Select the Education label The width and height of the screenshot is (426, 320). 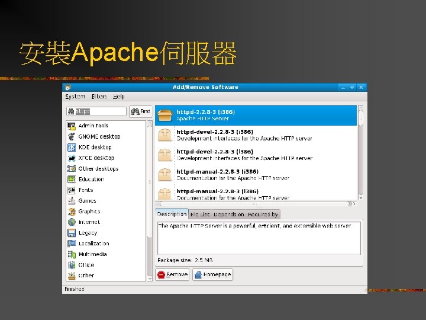(x=91, y=180)
